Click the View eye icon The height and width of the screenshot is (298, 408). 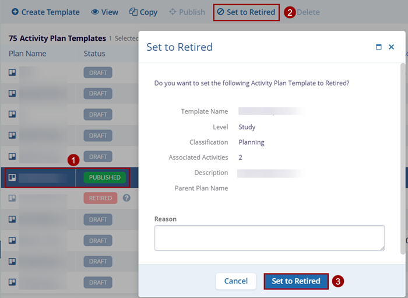(x=95, y=12)
